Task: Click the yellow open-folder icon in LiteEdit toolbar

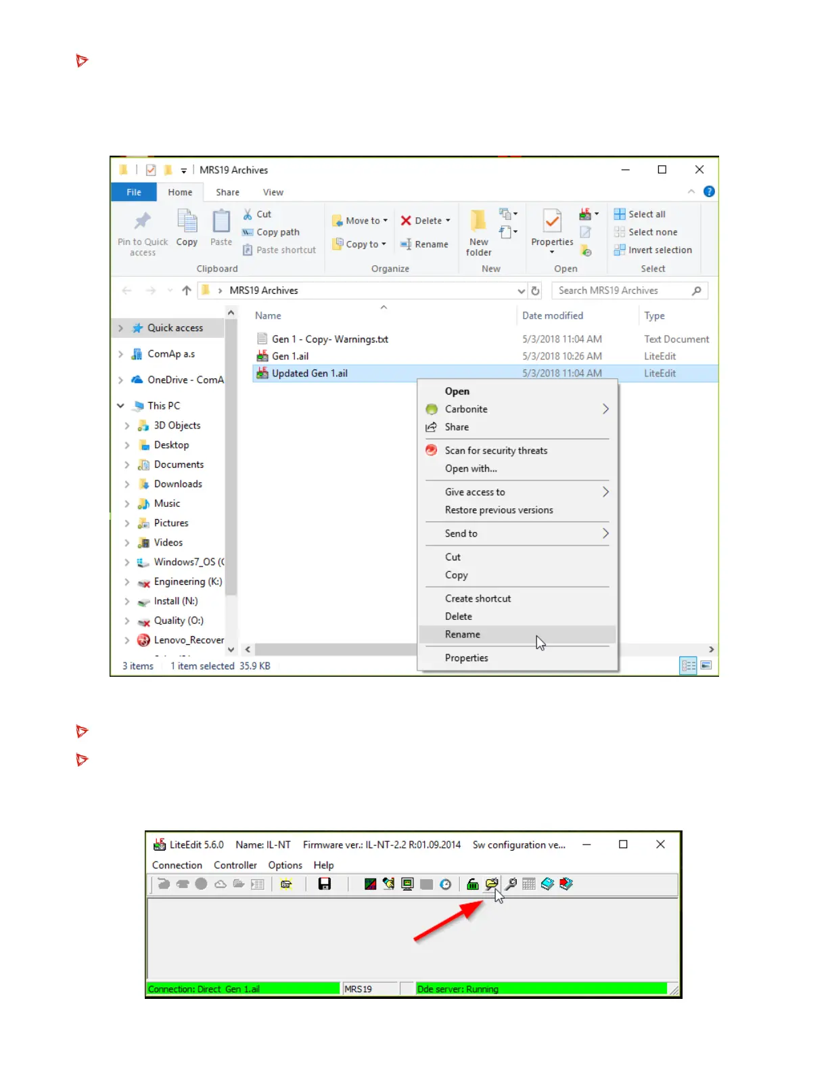Action: 492,884
